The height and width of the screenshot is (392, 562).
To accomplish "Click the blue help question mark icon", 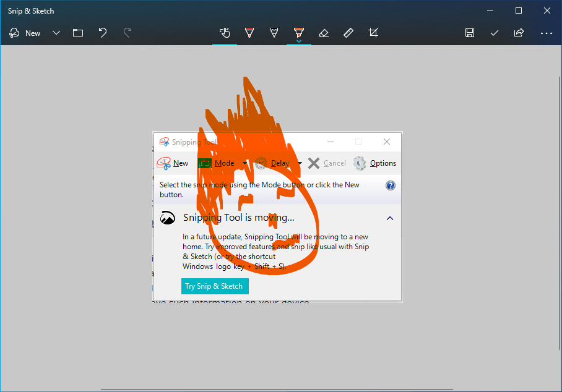I will tap(391, 185).
